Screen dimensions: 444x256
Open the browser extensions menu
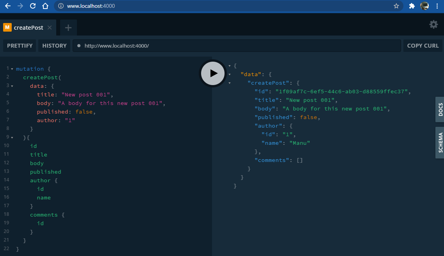click(412, 6)
